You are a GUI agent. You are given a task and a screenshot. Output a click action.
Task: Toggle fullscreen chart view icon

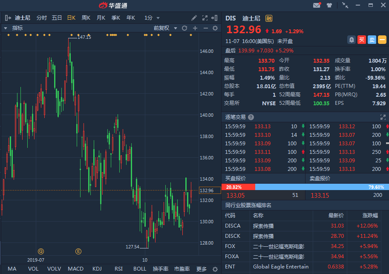click(205, 18)
